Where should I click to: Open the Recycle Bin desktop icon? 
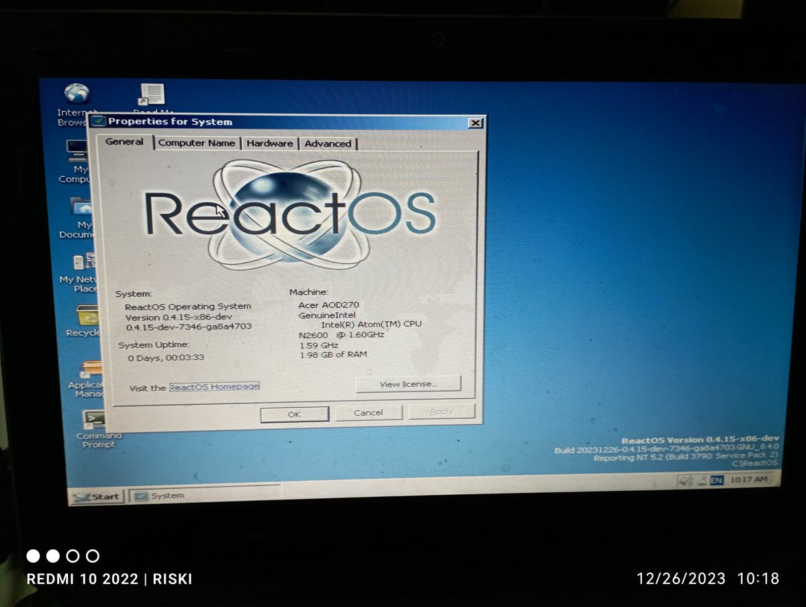87,314
